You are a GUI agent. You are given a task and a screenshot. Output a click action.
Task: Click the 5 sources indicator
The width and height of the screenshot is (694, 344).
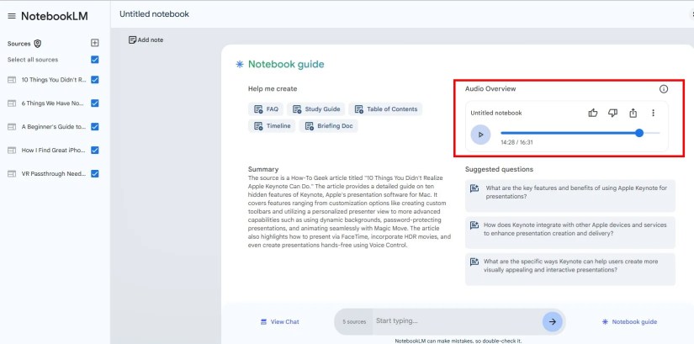(x=354, y=322)
